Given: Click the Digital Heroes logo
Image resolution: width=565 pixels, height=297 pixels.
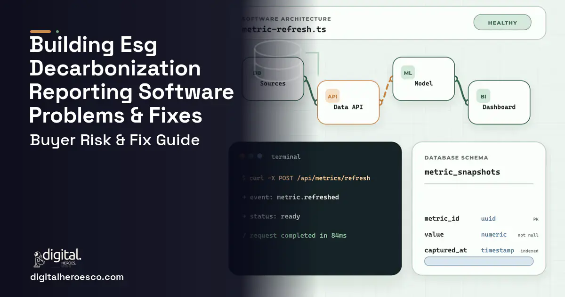Looking at the screenshot, I should pyautogui.click(x=57, y=258).
